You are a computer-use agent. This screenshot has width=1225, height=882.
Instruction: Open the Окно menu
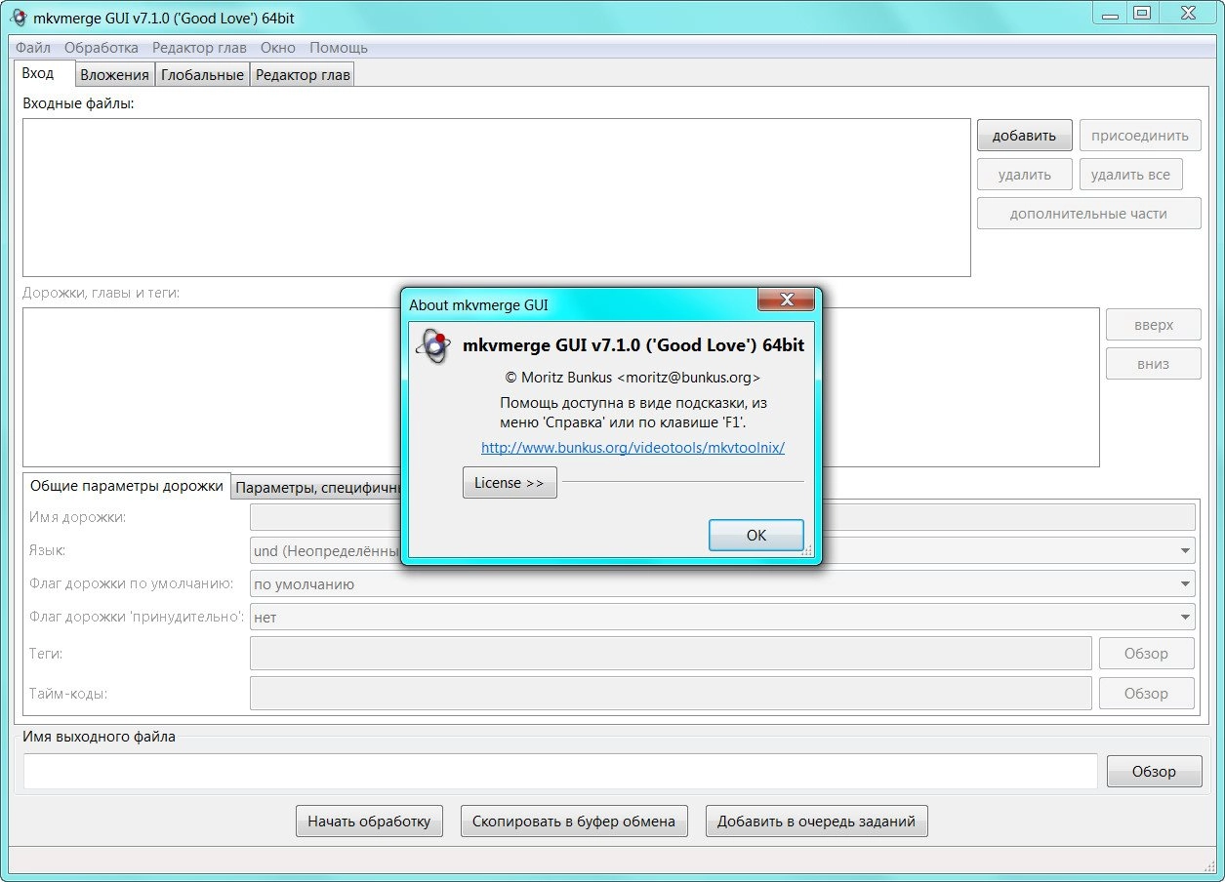coord(278,47)
